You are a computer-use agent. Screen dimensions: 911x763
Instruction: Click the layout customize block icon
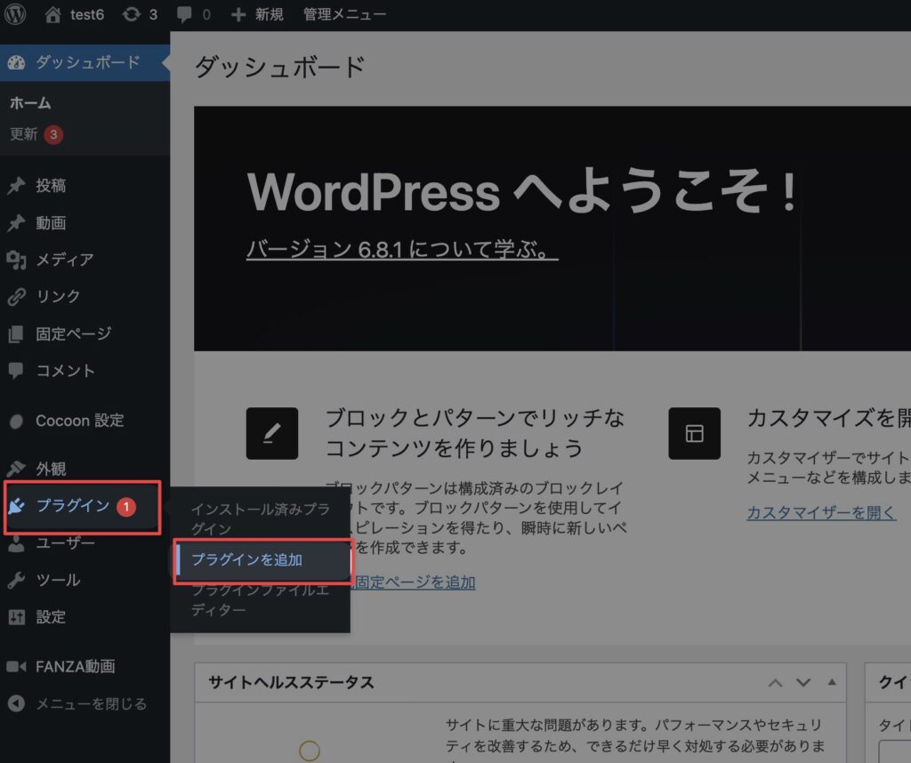[x=694, y=433]
